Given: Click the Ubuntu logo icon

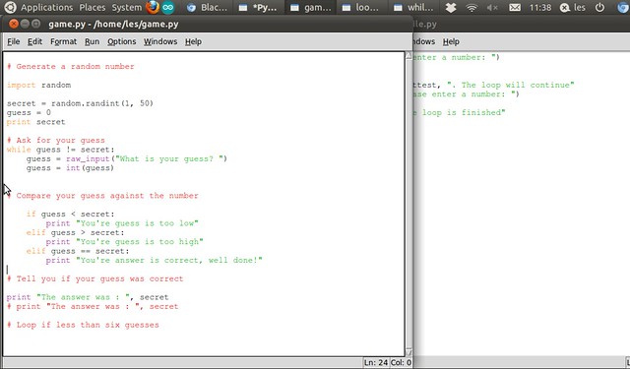Looking at the screenshot, I should click(10, 7).
